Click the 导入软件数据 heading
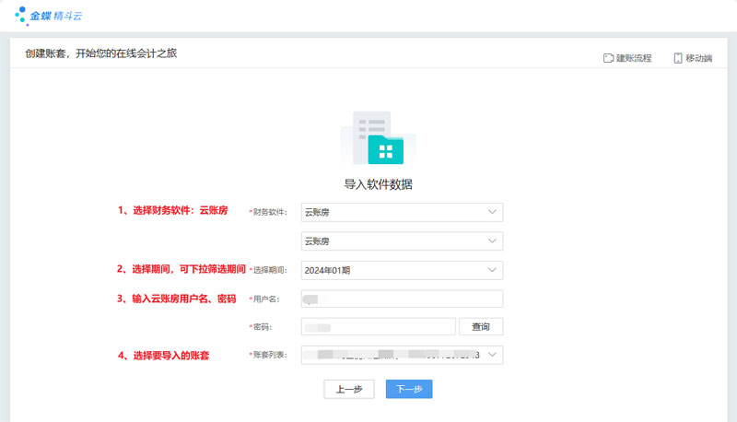This screenshot has width=737, height=422. pos(379,184)
